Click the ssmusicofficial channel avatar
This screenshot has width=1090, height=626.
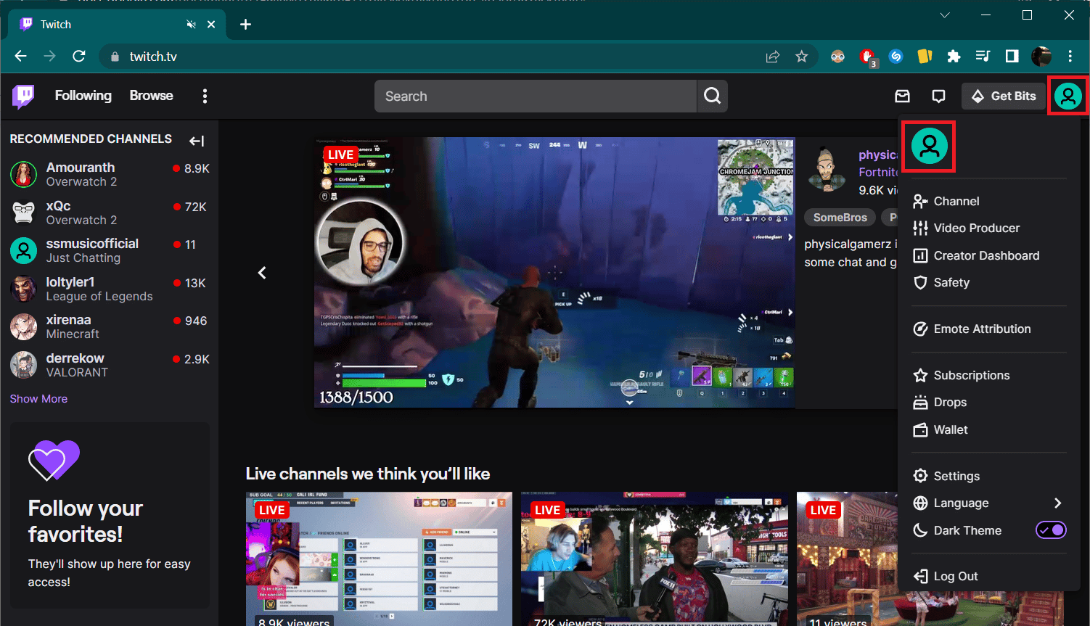coord(24,250)
